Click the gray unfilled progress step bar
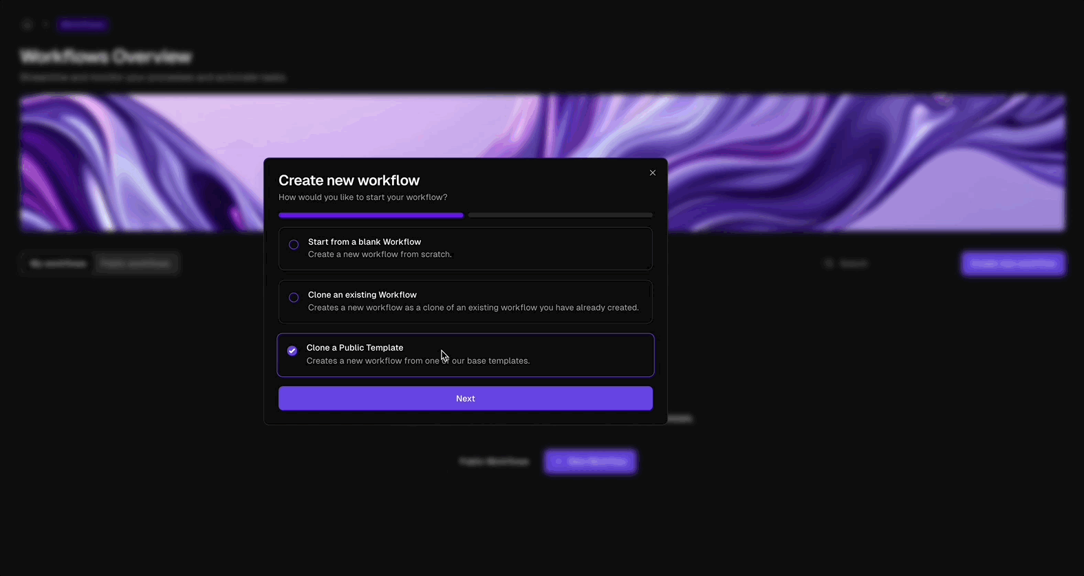This screenshot has height=576, width=1084. (561, 215)
